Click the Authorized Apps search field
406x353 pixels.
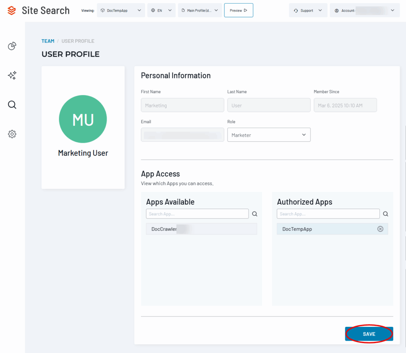[328, 214]
